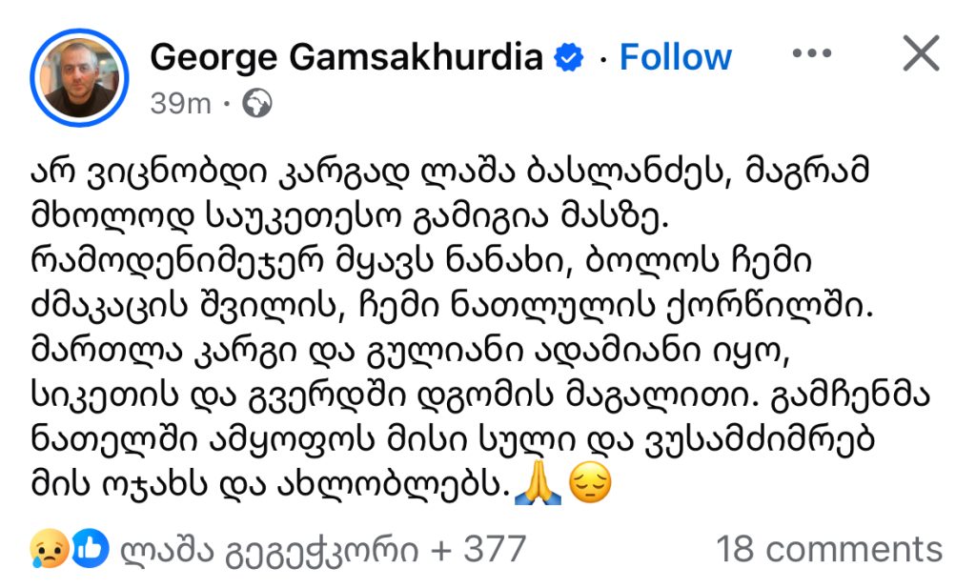Click the blue thumbs-up like reaction icon
The image size is (976, 588).
91,549
